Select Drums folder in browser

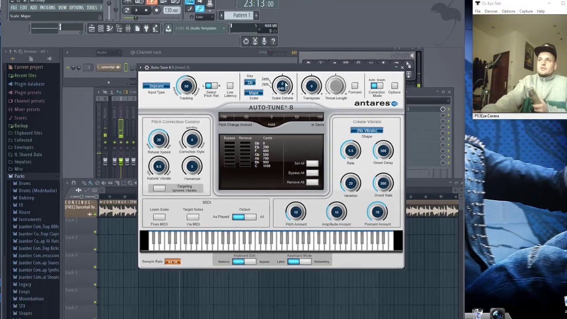25,183
